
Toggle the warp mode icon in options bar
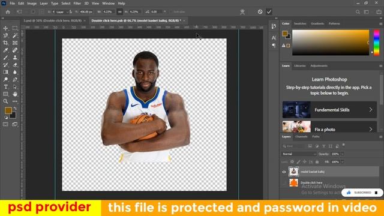click(242, 12)
